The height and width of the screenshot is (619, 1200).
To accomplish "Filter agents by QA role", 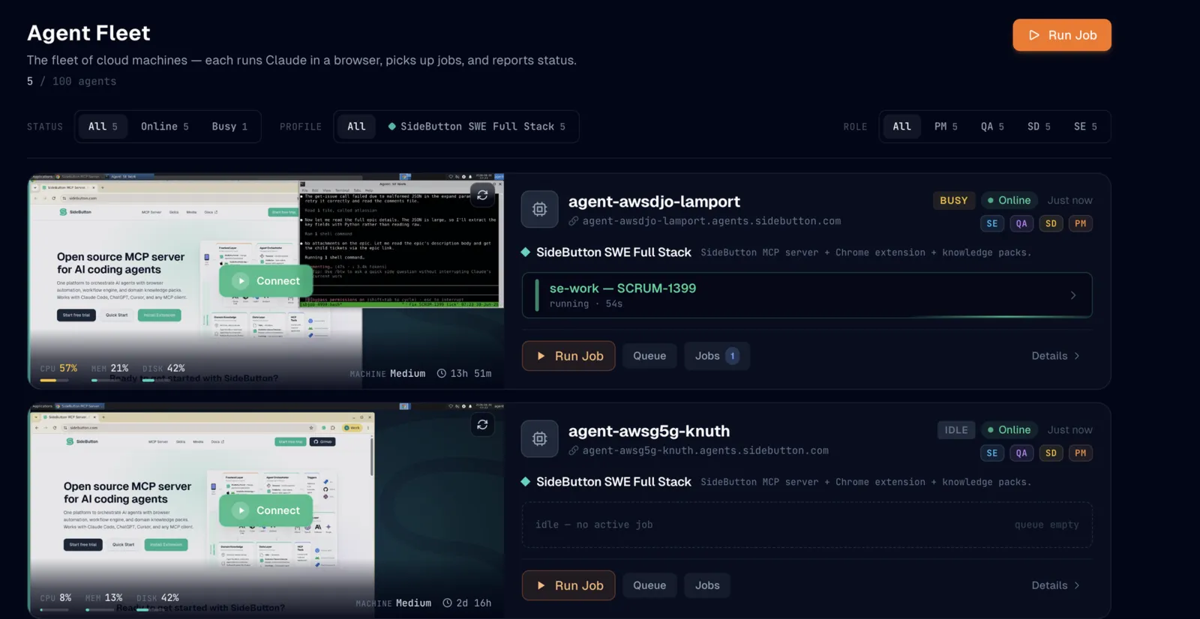I will point(992,127).
